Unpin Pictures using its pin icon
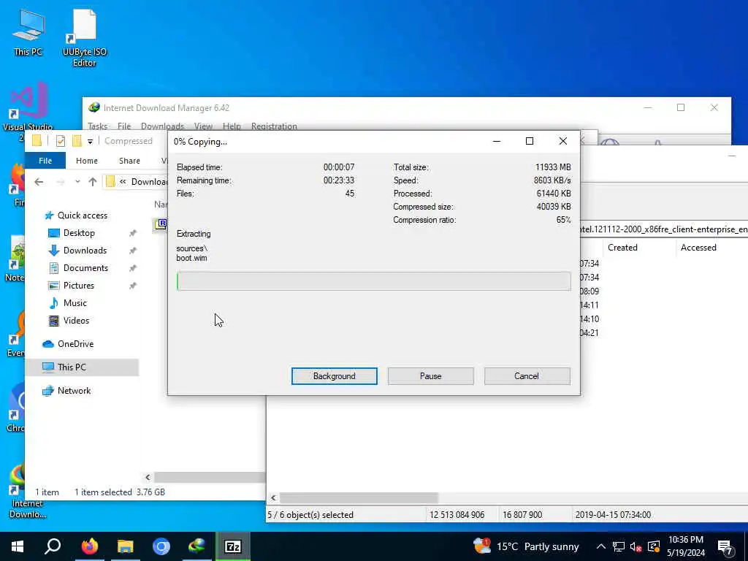 point(133,286)
